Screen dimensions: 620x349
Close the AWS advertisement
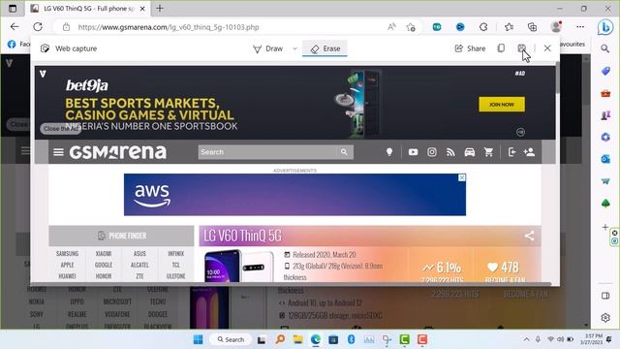pos(462,177)
